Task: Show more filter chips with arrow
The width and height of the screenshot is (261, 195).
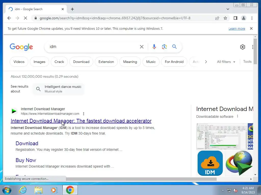Action: click(206, 62)
